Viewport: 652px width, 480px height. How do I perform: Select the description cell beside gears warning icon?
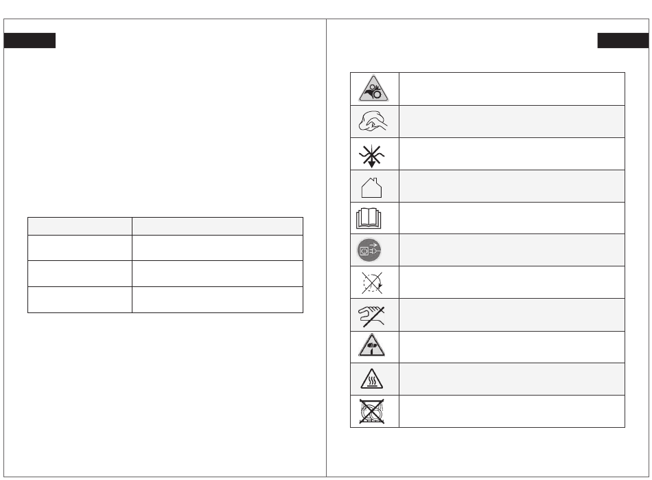click(x=512, y=89)
